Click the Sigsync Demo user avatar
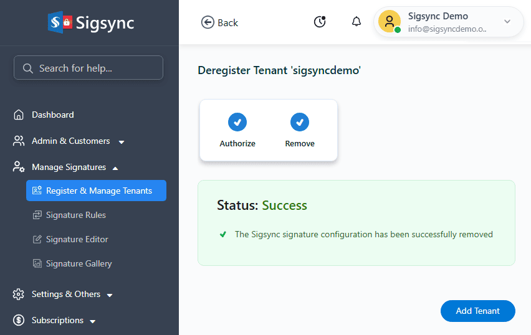 point(390,22)
